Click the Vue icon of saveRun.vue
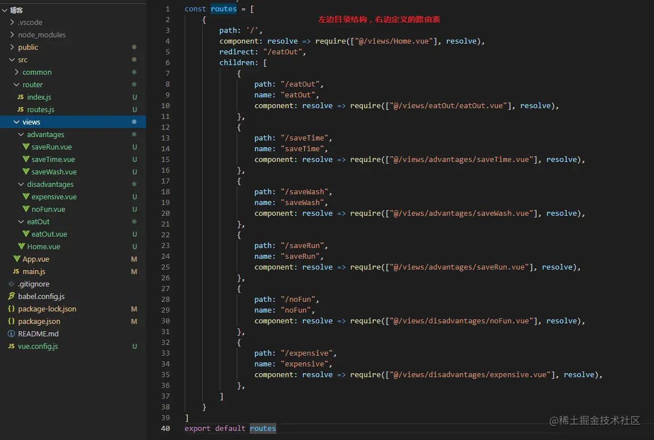This screenshot has height=440, width=654. point(26,147)
